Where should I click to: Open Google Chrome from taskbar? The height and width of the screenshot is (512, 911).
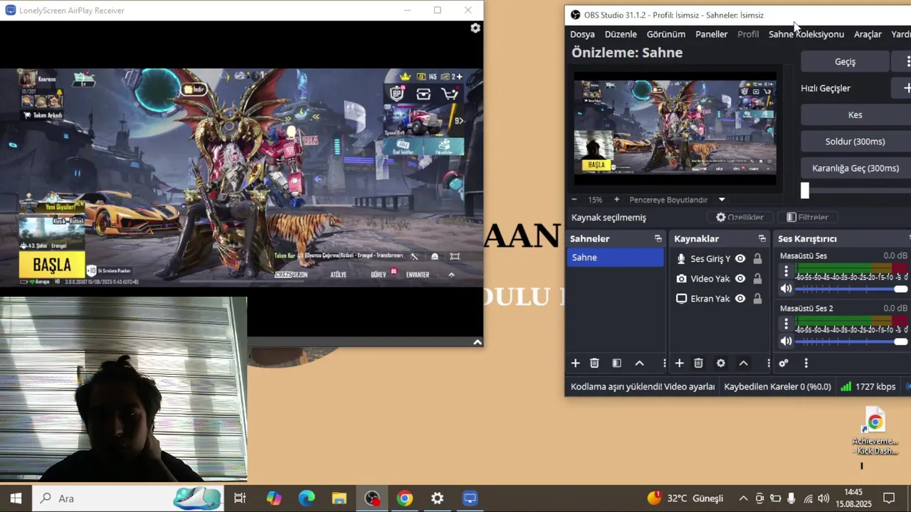click(404, 498)
